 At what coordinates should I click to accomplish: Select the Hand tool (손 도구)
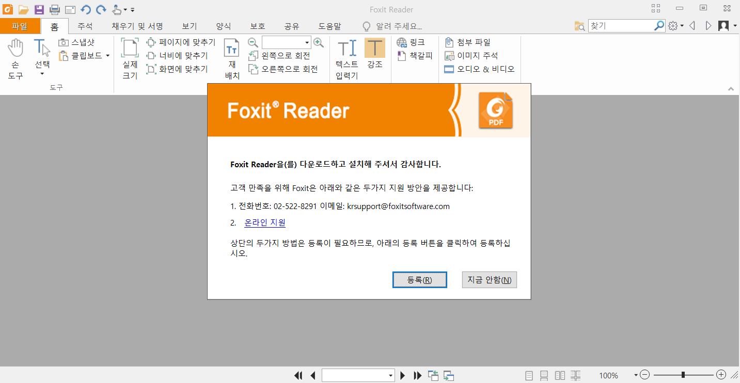(15, 59)
